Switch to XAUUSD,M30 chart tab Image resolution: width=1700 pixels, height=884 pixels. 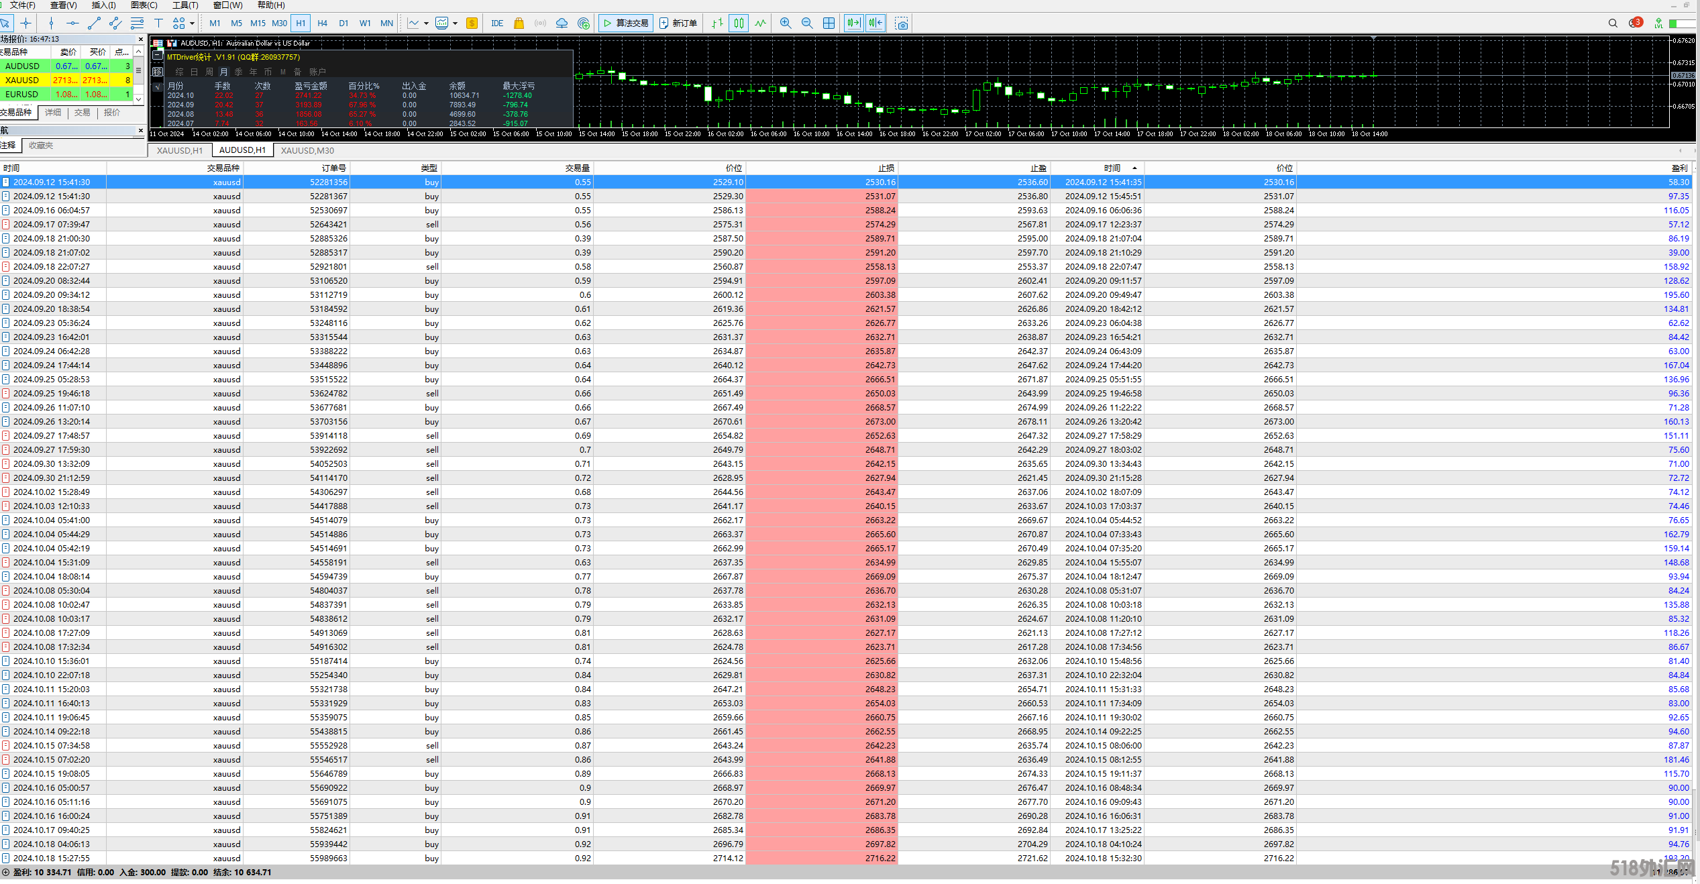click(x=307, y=150)
